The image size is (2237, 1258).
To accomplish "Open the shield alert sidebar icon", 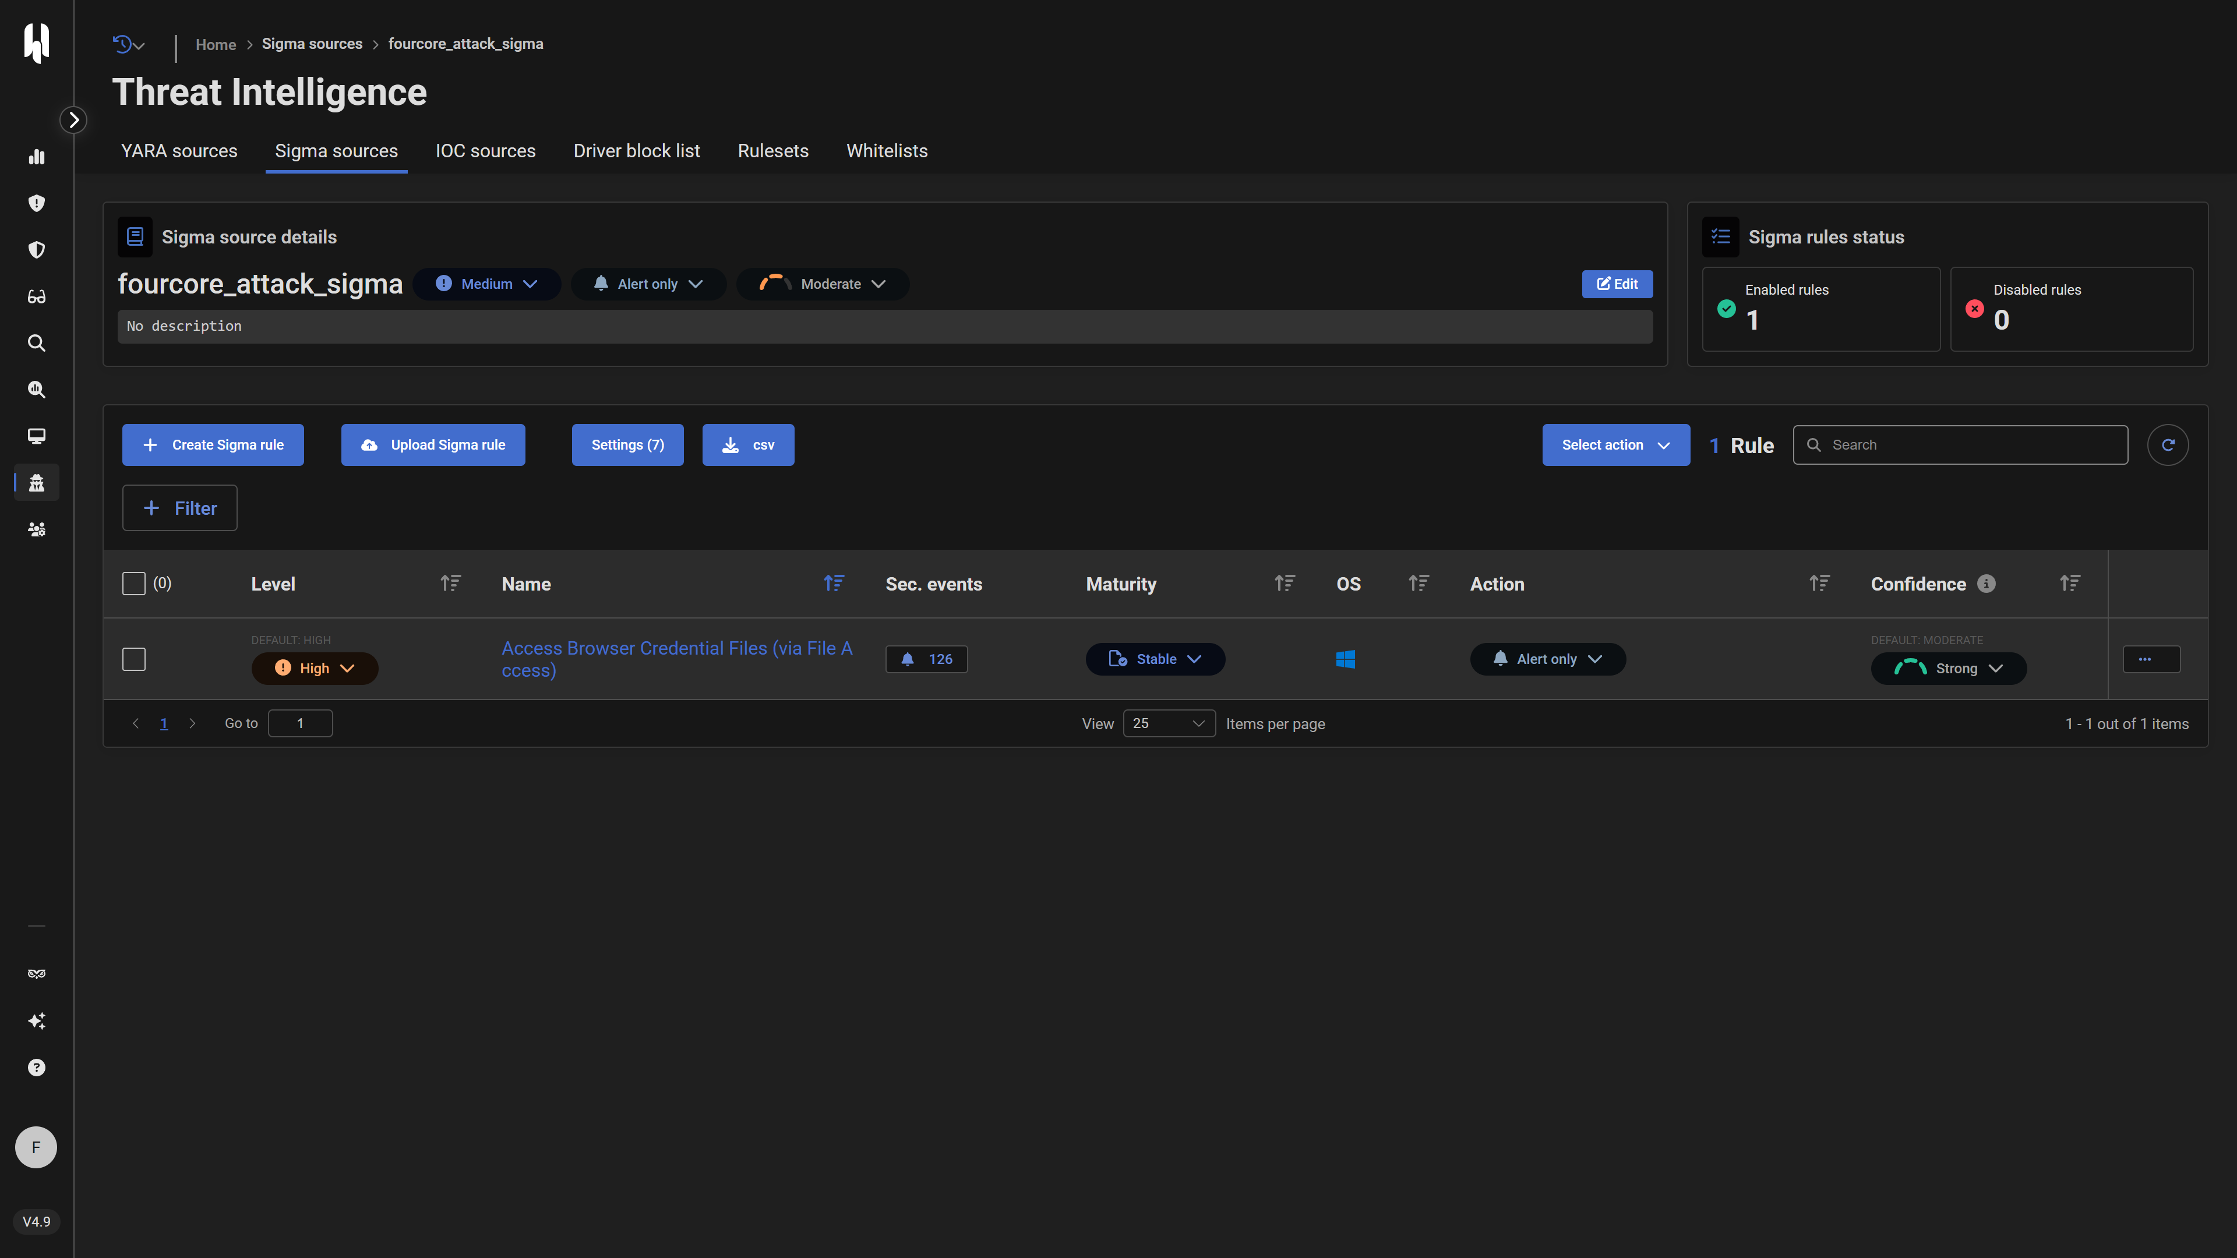I will pos(37,203).
